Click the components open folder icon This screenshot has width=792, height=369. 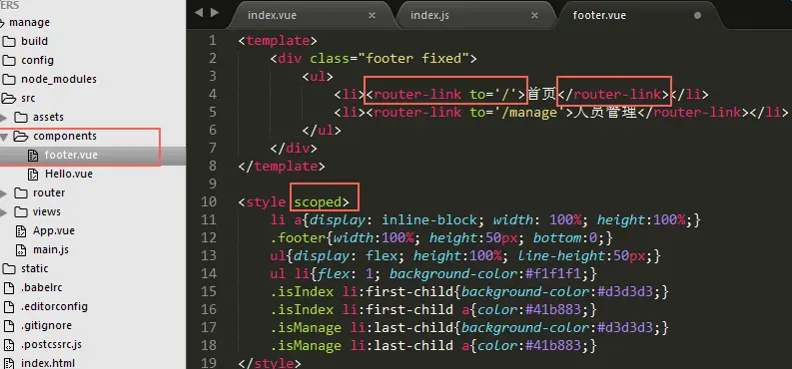pos(20,136)
